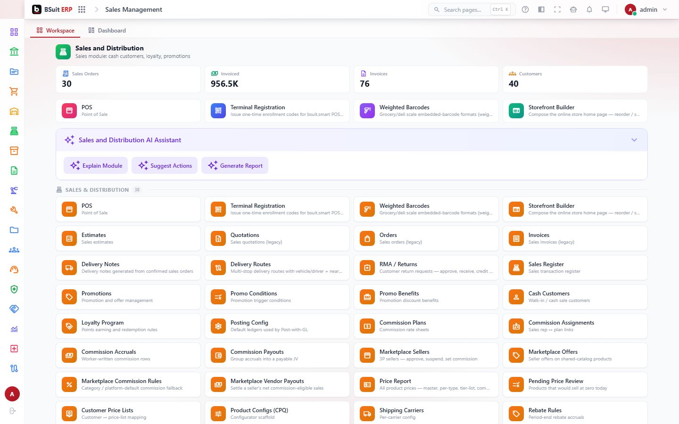The width and height of the screenshot is (679, 424).
Task: Open the Loyalty Program card
Action: [128, 326]
